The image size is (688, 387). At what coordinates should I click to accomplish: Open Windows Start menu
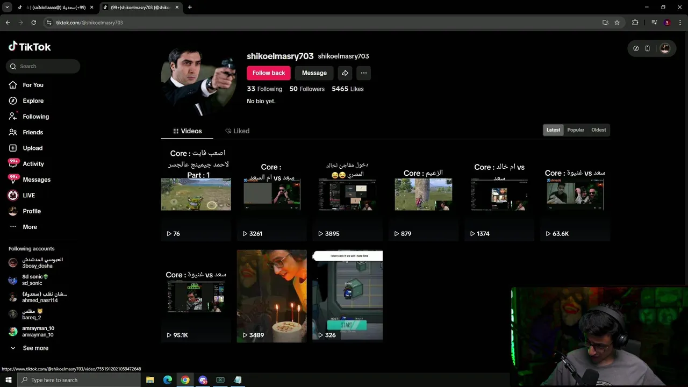click(9, 380)
